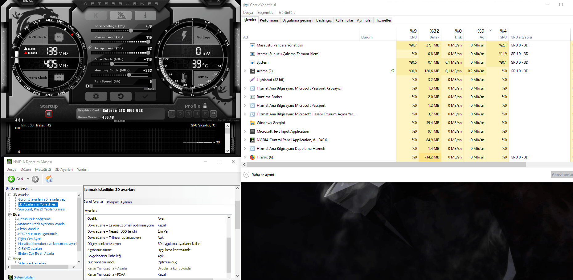Expand the Arama (2) process group
Screen dimensions: 573x280
click(x=245, y=71)
